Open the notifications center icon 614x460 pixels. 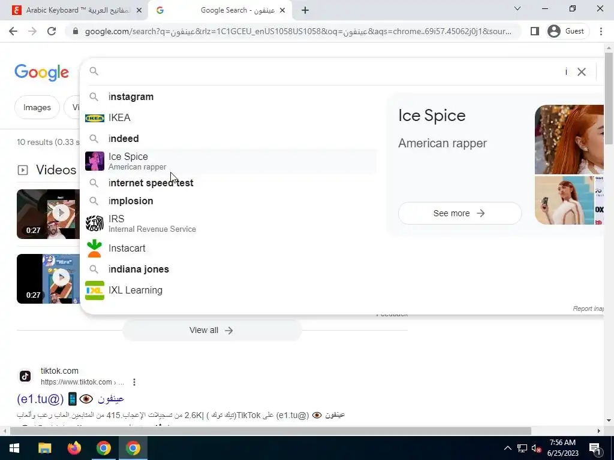595,448
